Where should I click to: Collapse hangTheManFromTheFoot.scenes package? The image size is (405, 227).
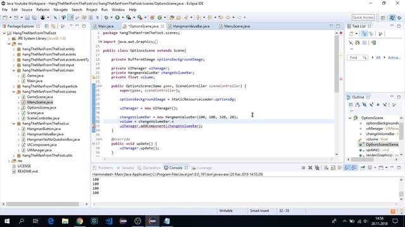pyautogui.click(x=14, y=91)
